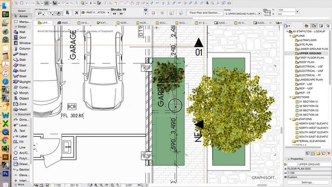Select the Level Dimension tool

tap(21, 125)
